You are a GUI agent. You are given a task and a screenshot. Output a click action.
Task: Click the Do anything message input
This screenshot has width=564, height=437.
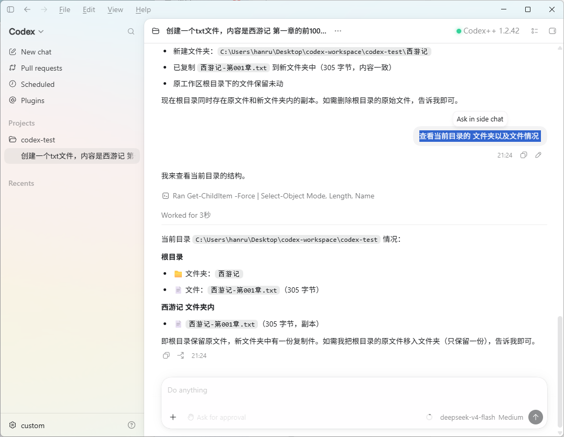click(354, 390)
